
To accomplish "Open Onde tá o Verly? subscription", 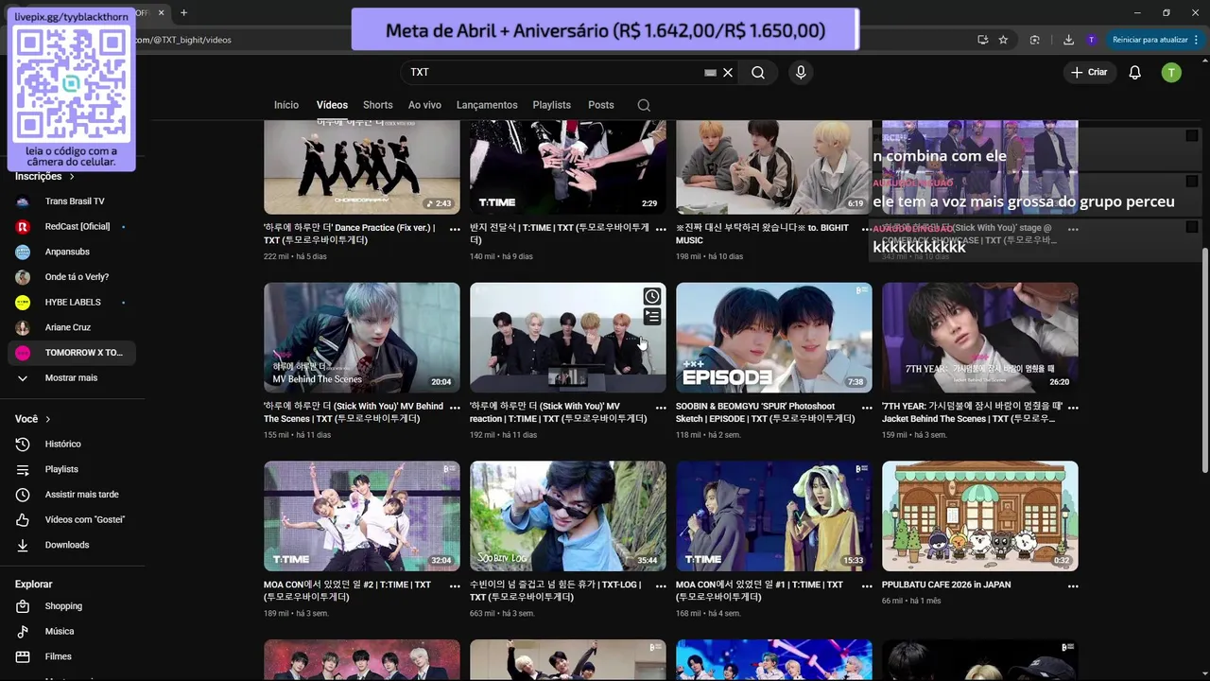I will [x=72, y=277].
